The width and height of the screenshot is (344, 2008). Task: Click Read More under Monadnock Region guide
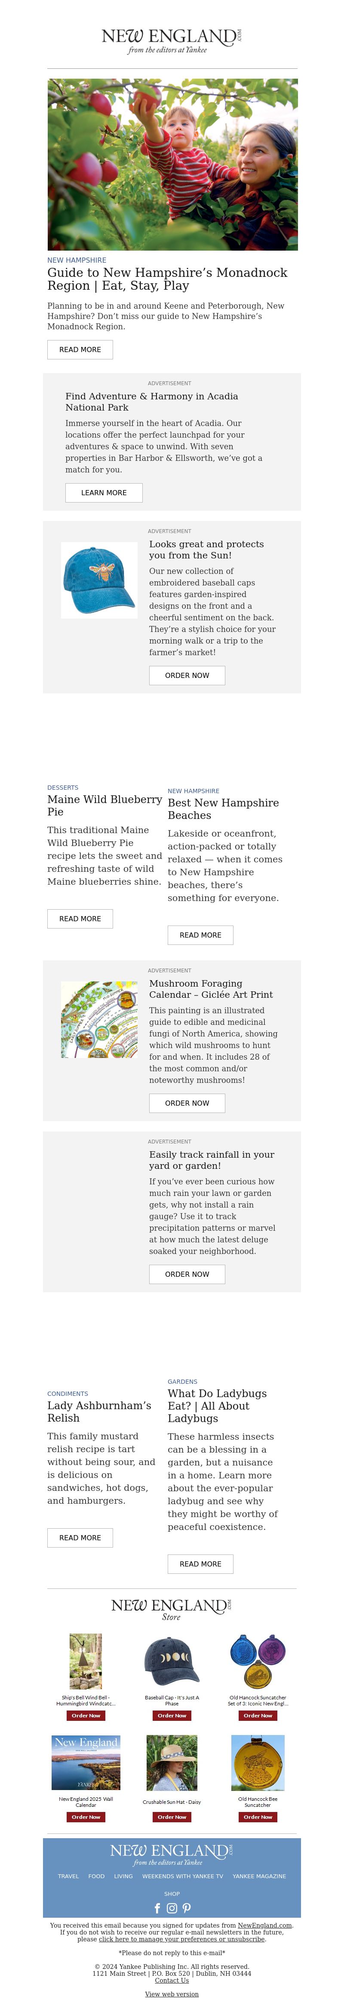tap(80, 349)
